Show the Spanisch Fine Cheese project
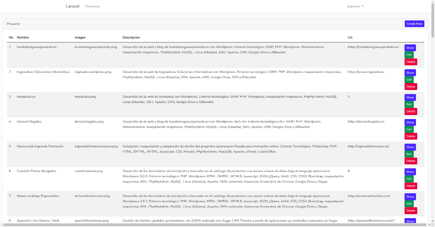Image resolution: width=435 pixels, height=227 pixels. click(x=410, y=221)
